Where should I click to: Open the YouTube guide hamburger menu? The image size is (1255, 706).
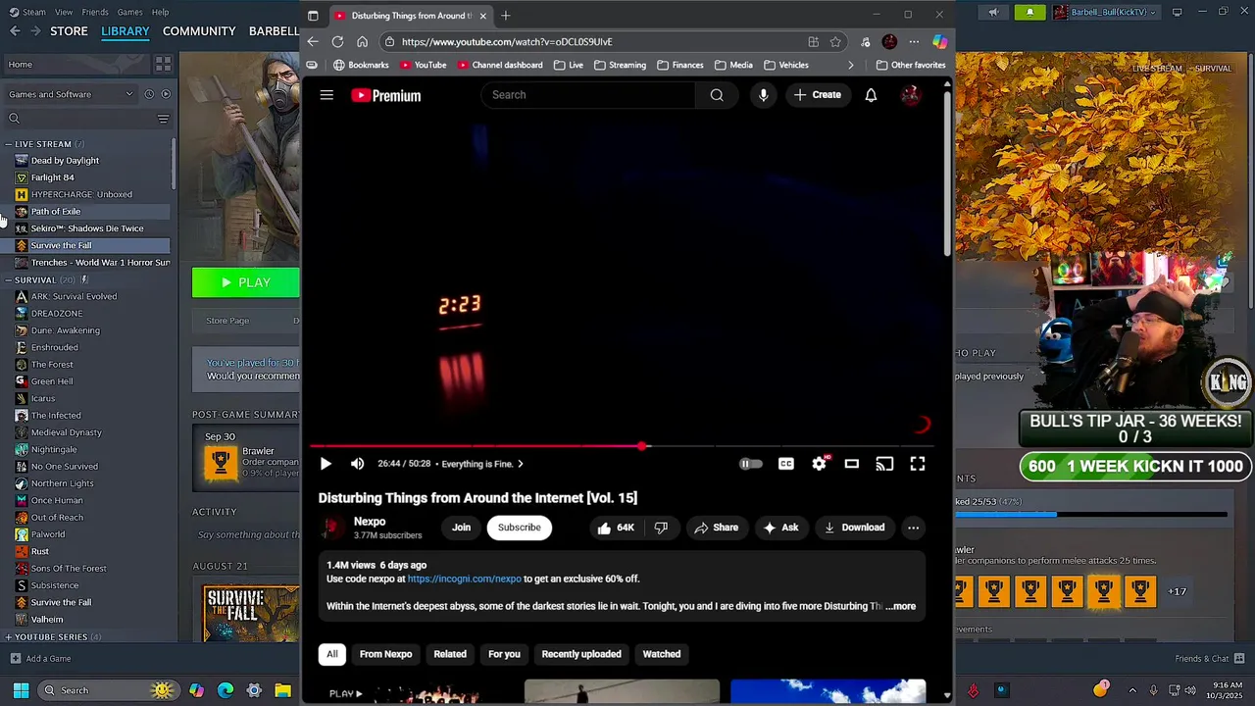point(326,95)
